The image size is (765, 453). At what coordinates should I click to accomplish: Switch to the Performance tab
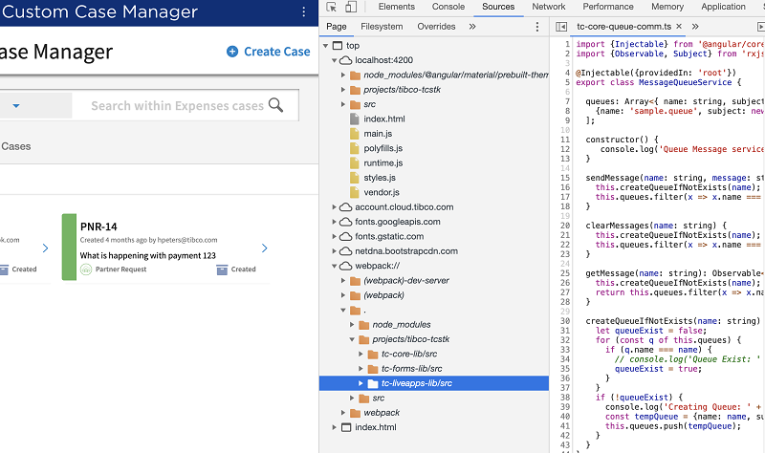[608, 7]
